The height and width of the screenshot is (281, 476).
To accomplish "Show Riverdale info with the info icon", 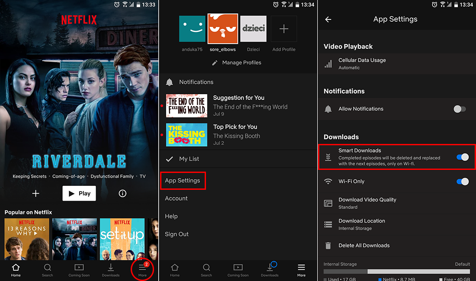I will pyautogui.click(x=122, y=193).
